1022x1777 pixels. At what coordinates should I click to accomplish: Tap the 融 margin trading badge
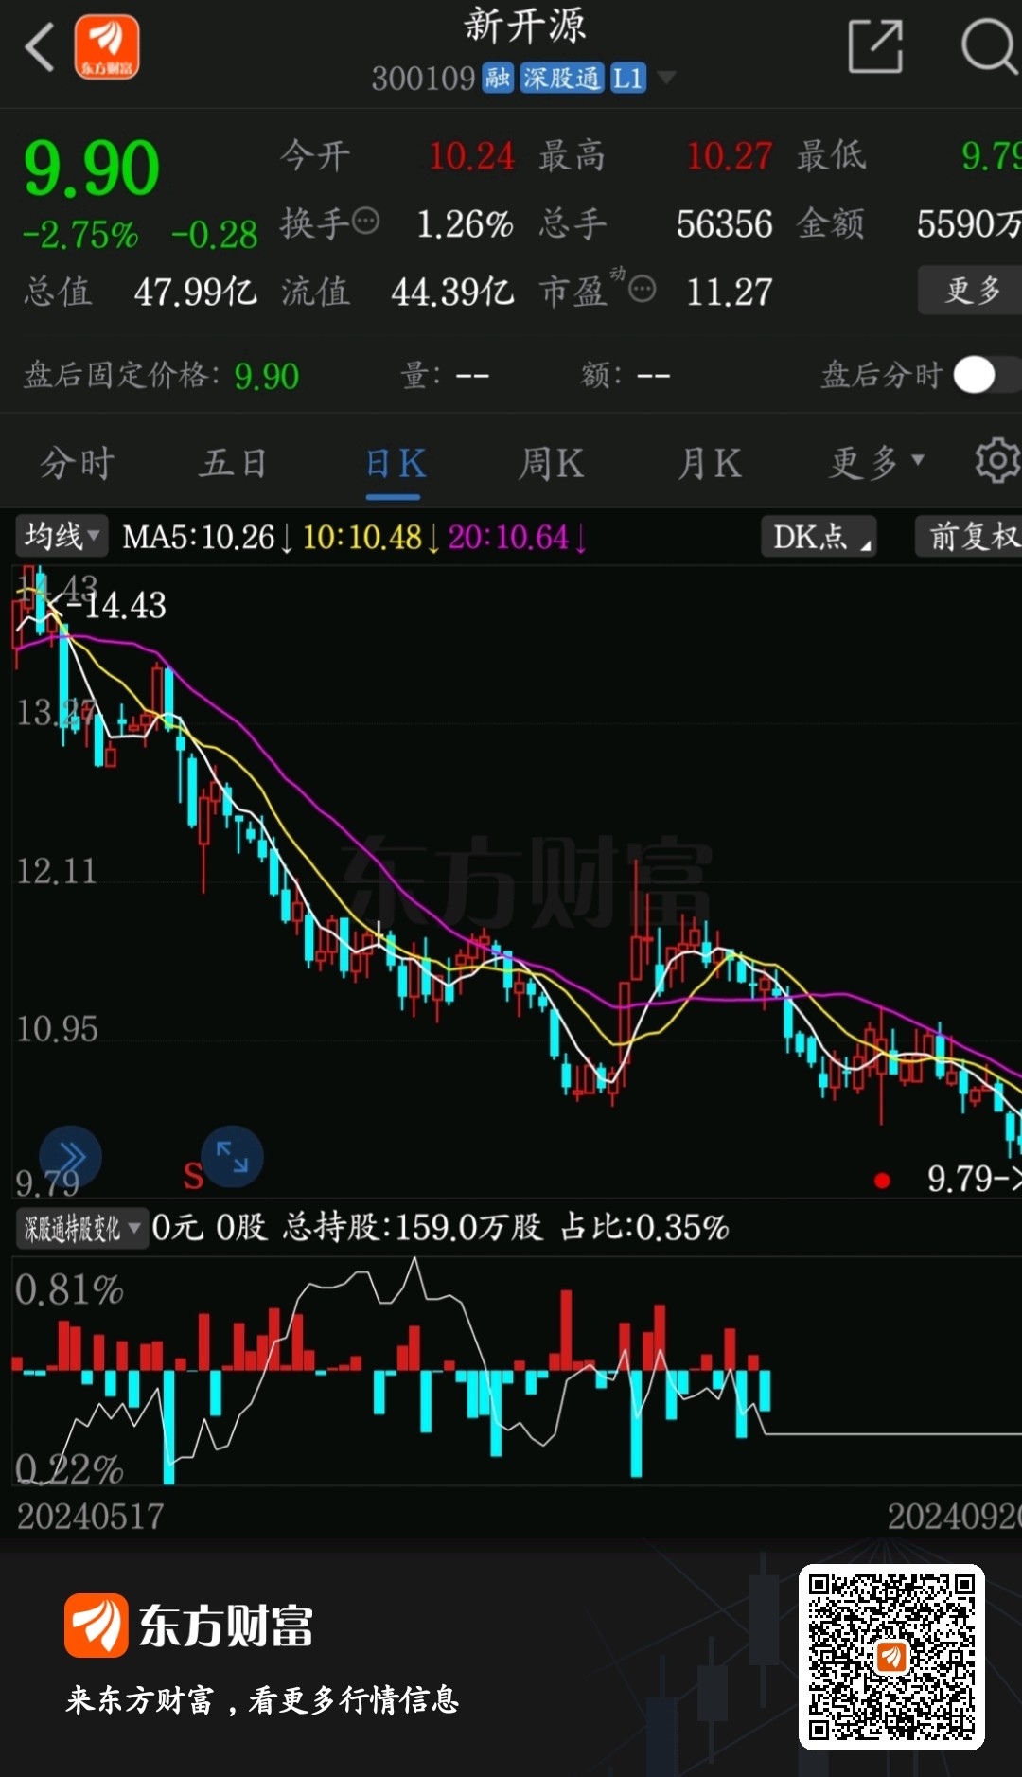[498, 78]
